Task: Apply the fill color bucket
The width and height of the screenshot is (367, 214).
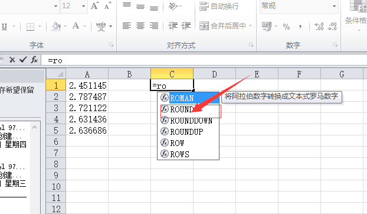Action: tap(57, 27)
